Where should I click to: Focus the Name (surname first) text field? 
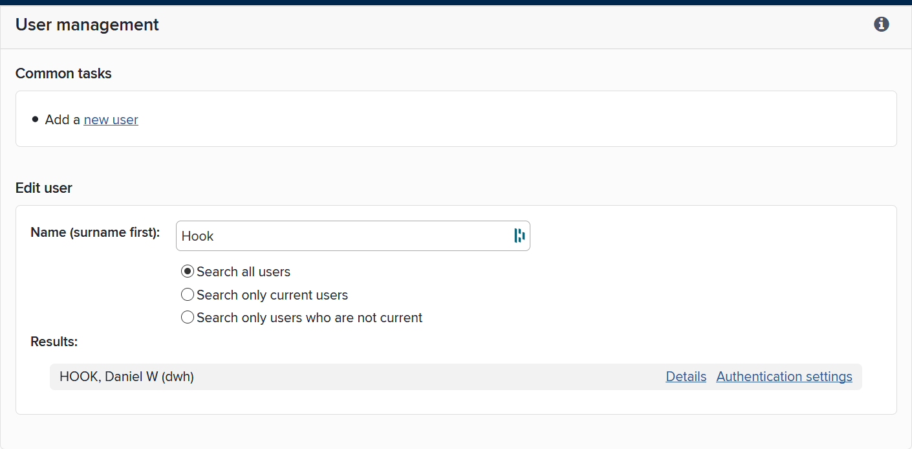(343, 236)
